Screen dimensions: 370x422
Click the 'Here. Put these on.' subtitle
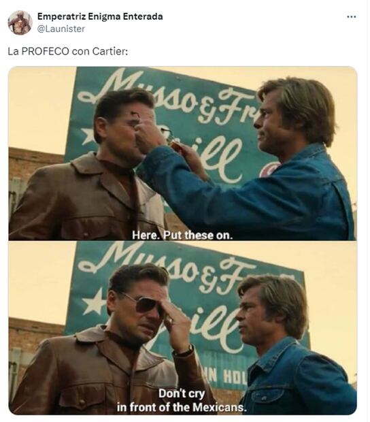point(182,236)
